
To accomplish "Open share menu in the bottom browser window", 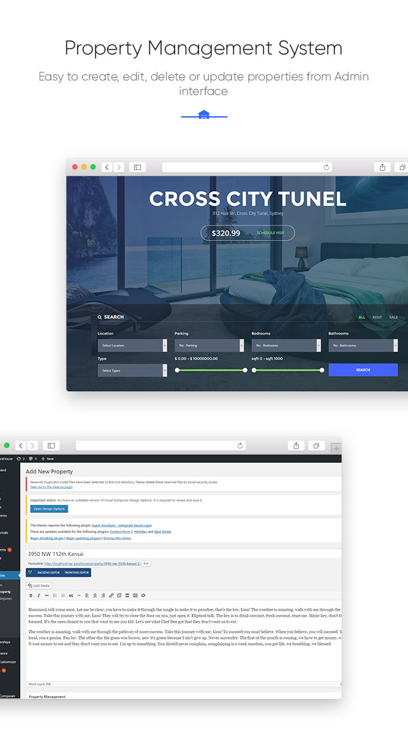I will click(296, 446).
